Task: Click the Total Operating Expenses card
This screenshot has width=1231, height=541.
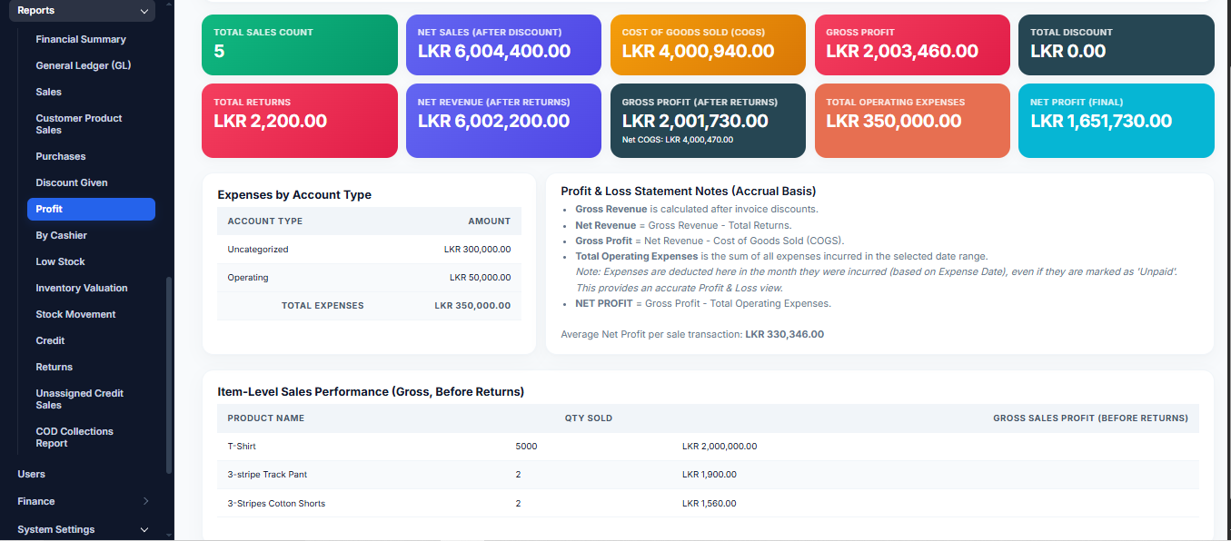Action: (x=912, y=121)
